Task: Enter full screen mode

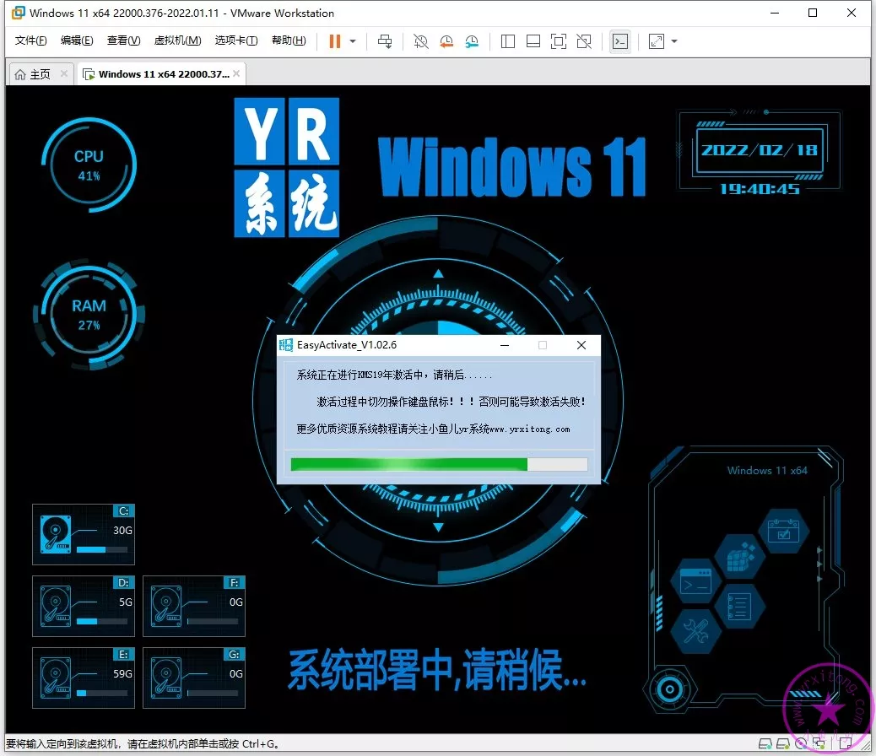Action: click(x=559, y=41)
